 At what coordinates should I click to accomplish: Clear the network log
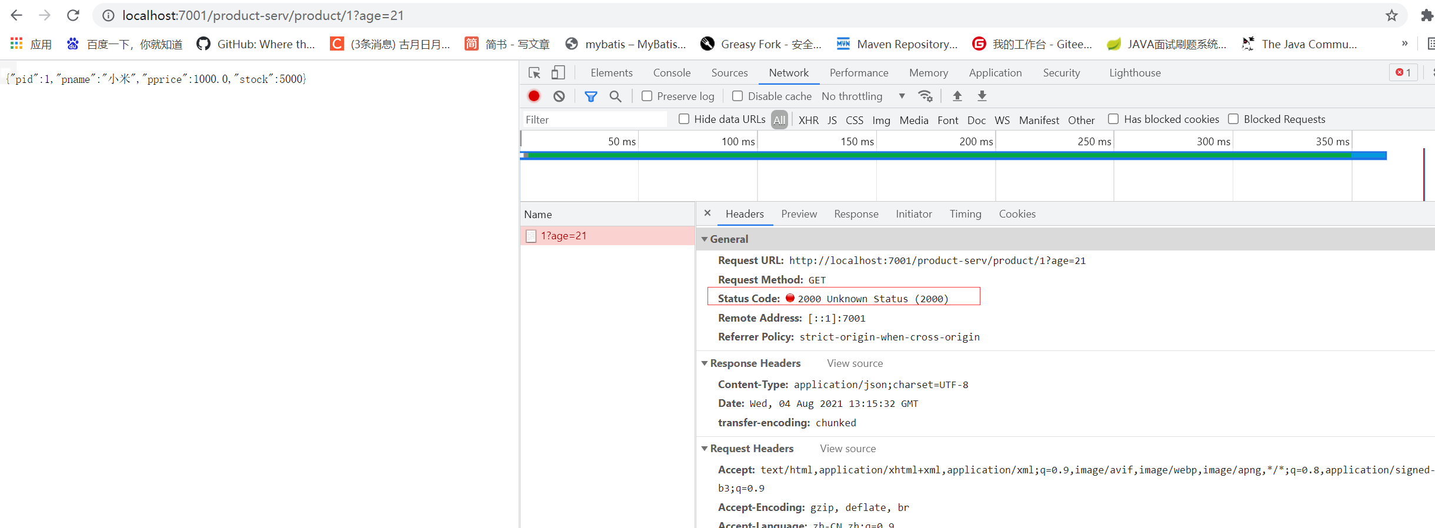coord(559,96)
